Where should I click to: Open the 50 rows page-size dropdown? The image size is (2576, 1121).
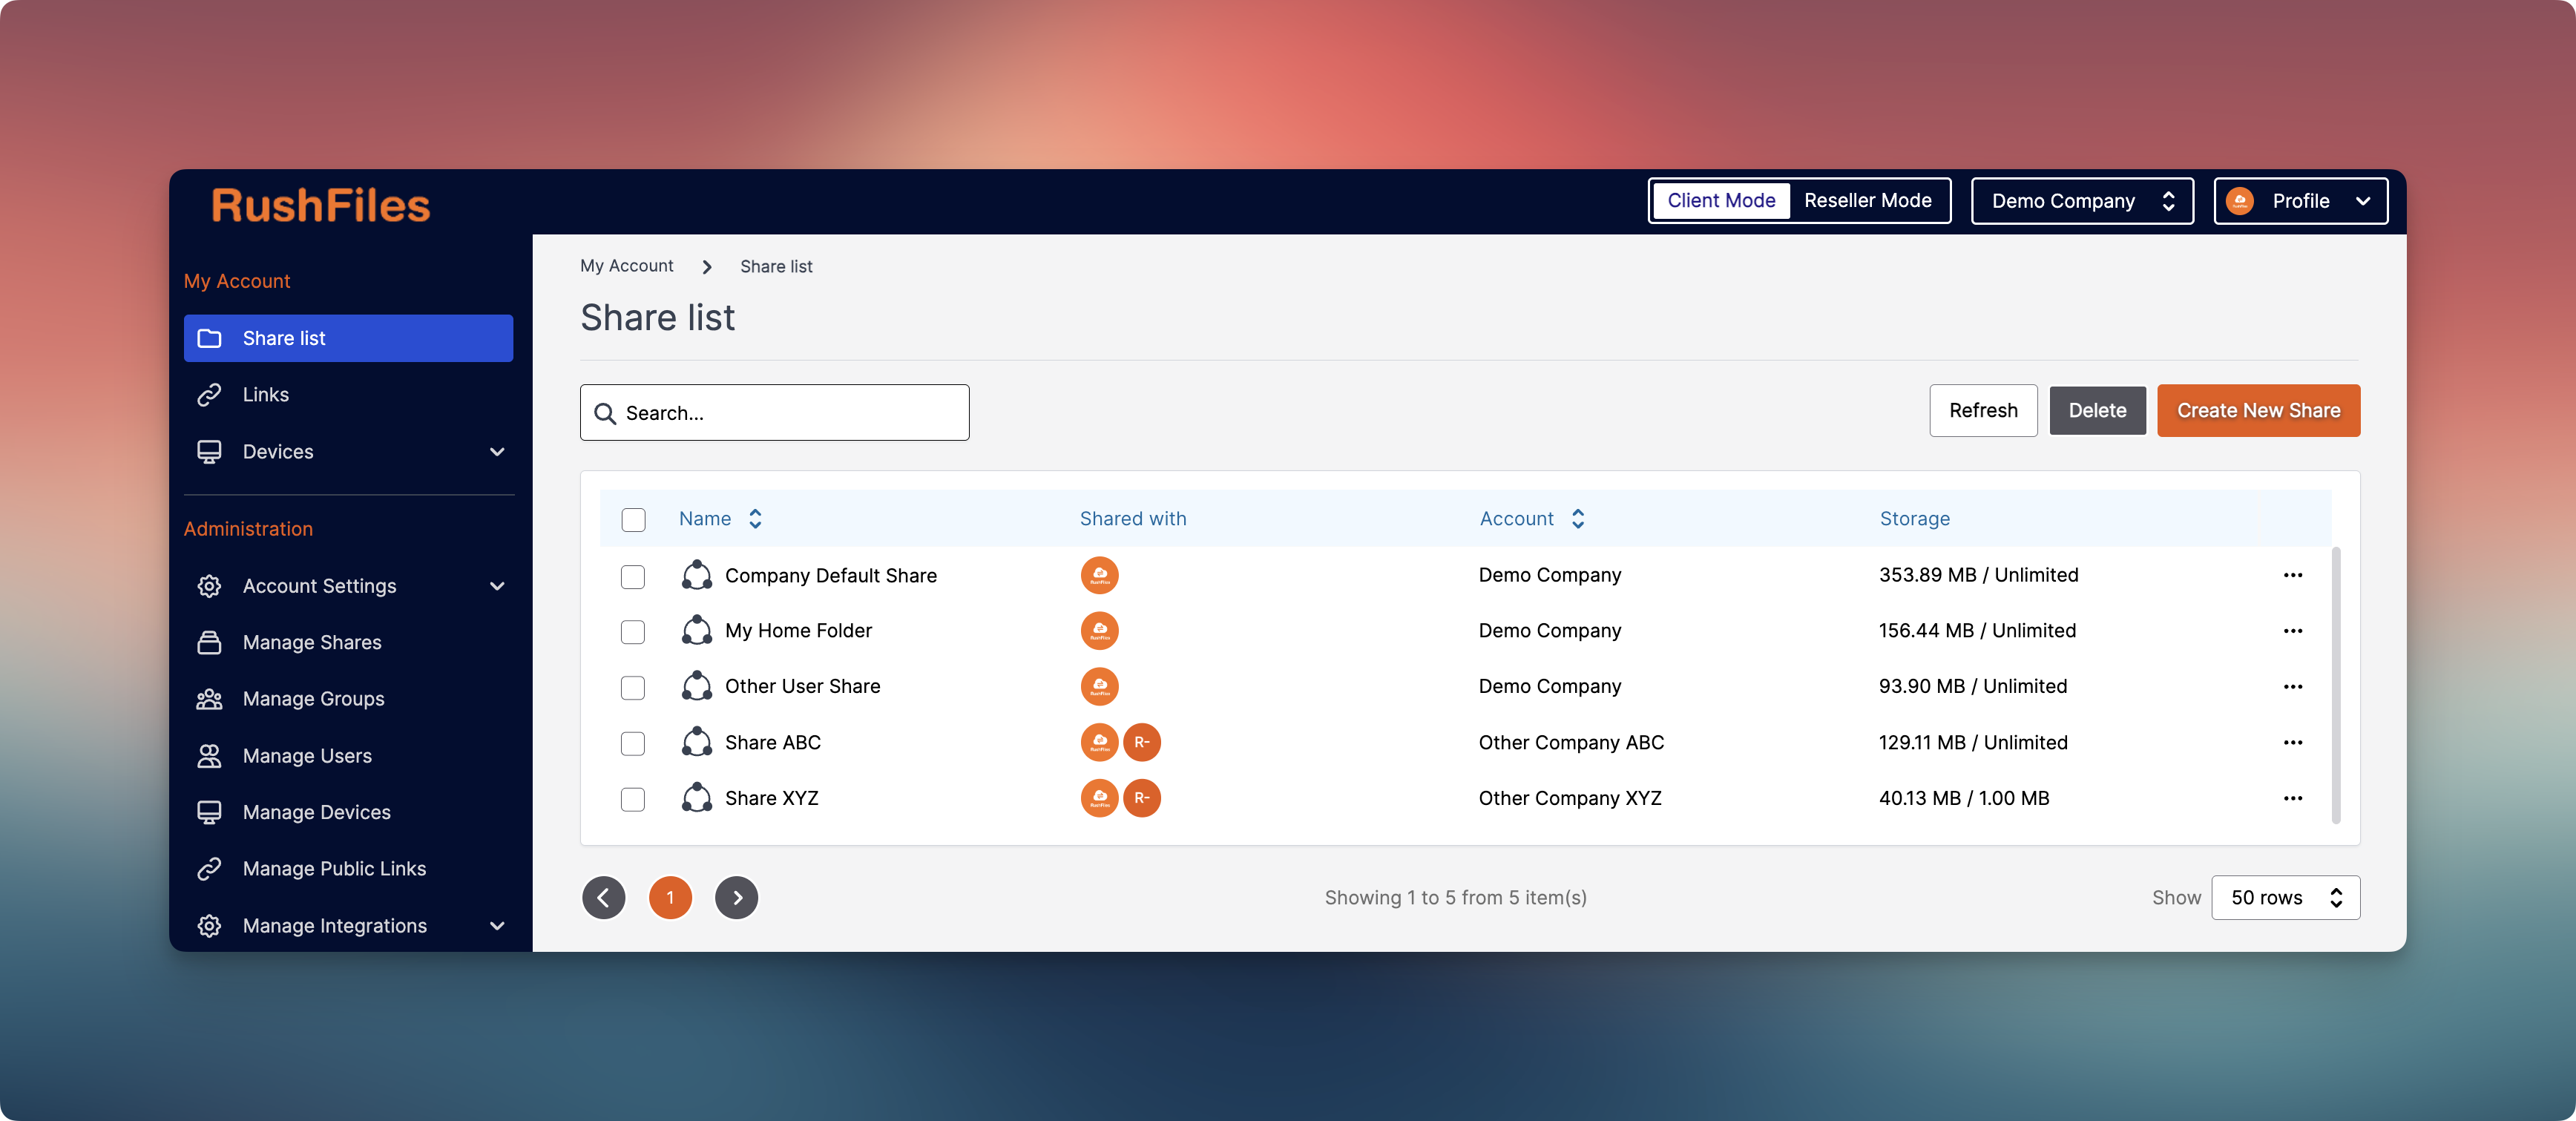pyautogui.click(x=2285, y=897)
